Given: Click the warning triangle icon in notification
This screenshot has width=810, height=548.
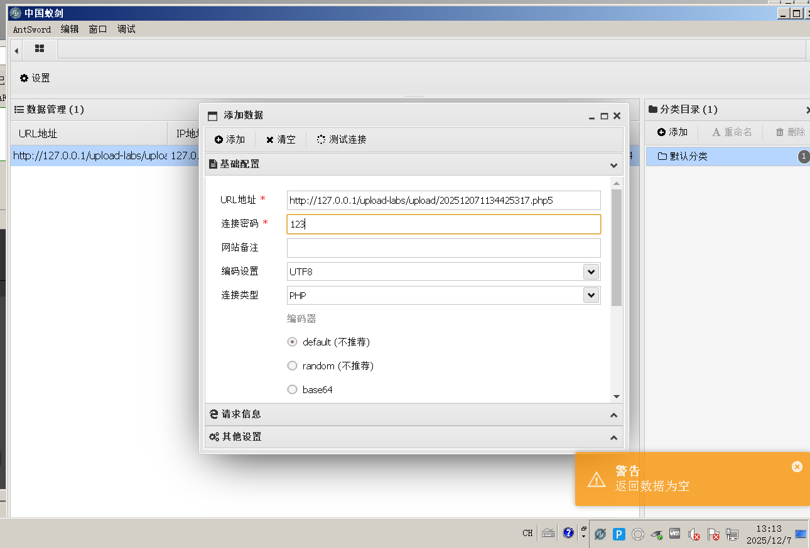Looking at the screenshot, I should (596, 480).
